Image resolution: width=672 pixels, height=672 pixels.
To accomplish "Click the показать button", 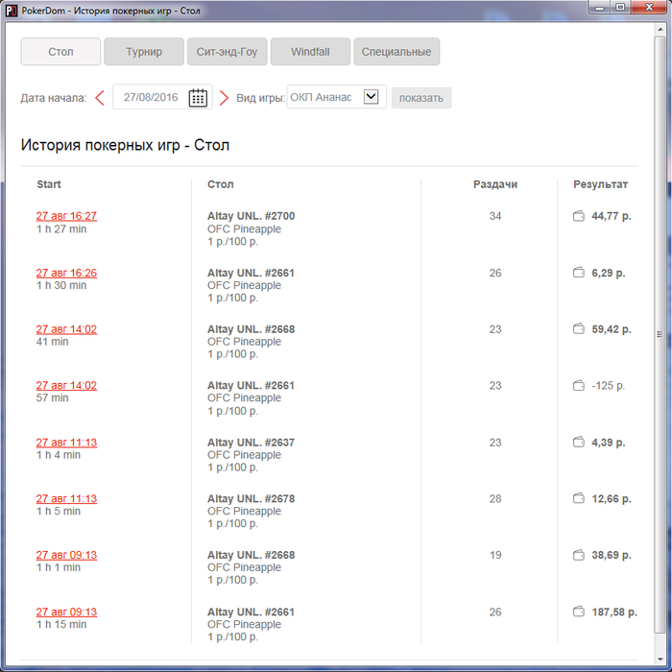I will tap(421, 98).
